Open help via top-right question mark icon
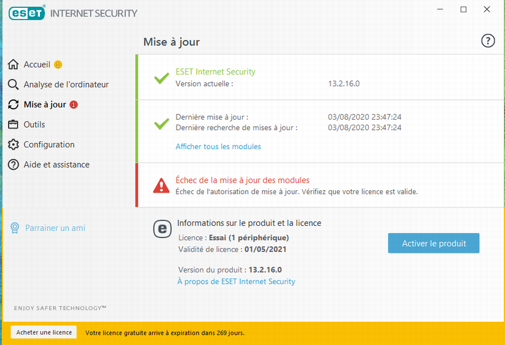 pos(488,41)
